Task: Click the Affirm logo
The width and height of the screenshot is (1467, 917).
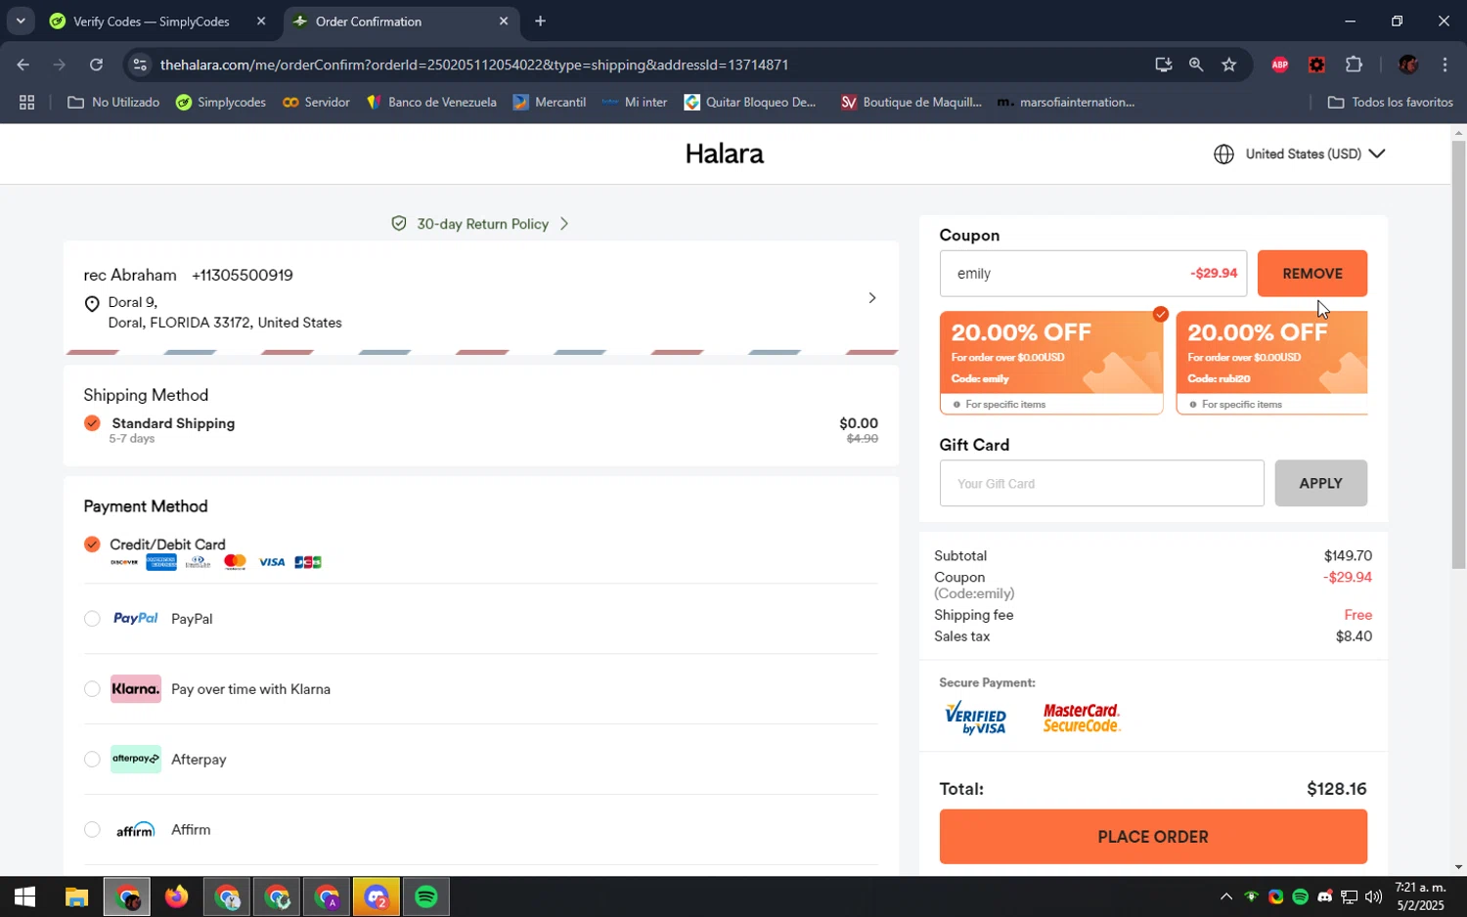Action: (x=135, y=830)
